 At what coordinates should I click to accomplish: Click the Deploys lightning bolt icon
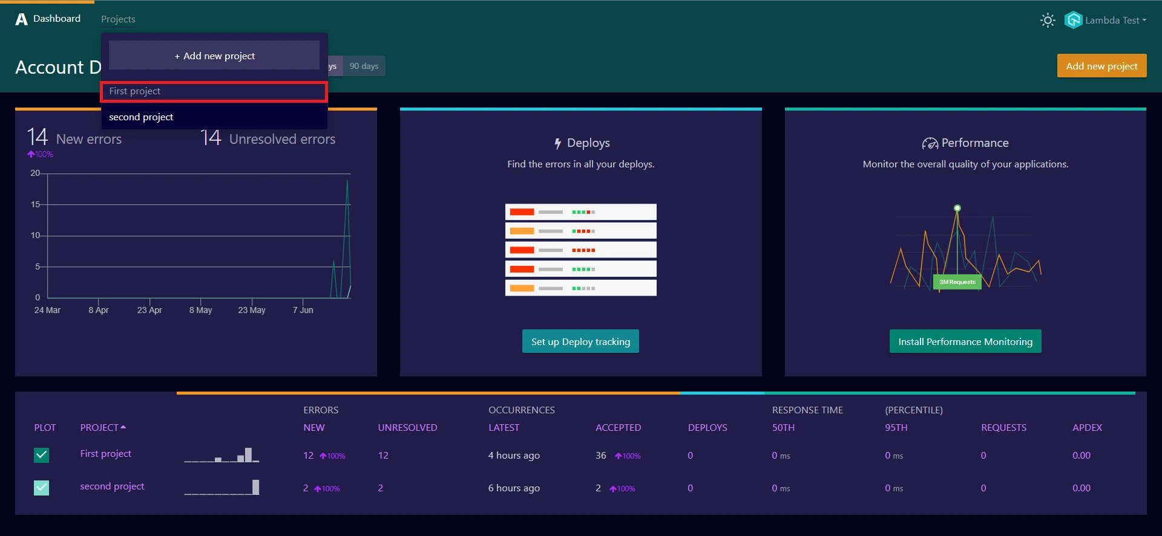click(x=557, y=144)
